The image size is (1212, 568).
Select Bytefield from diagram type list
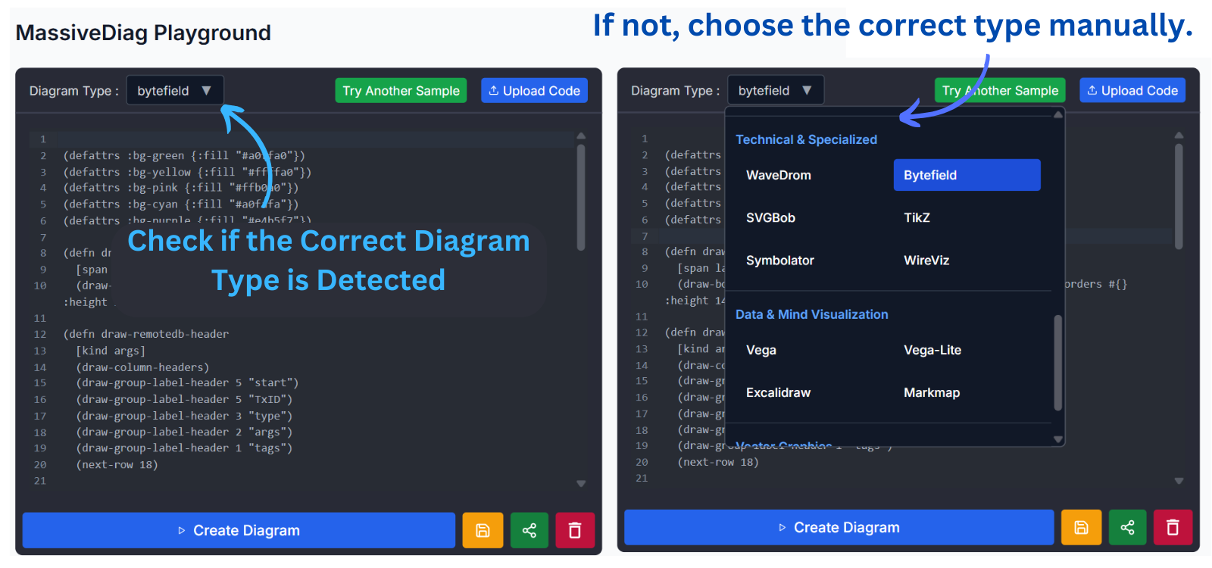967,175
